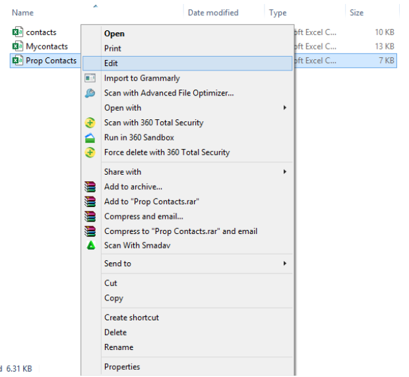Click WinRAR icon beside Add to archive
Viewport: 409px width, 377px height.
90,187
